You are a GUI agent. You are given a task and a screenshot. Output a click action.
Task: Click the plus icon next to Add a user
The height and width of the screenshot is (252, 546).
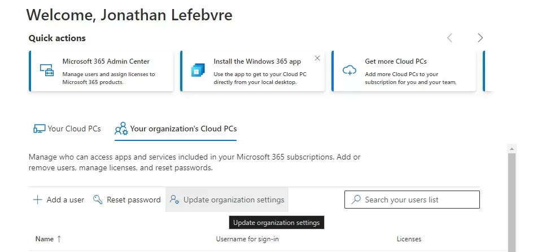37,200
